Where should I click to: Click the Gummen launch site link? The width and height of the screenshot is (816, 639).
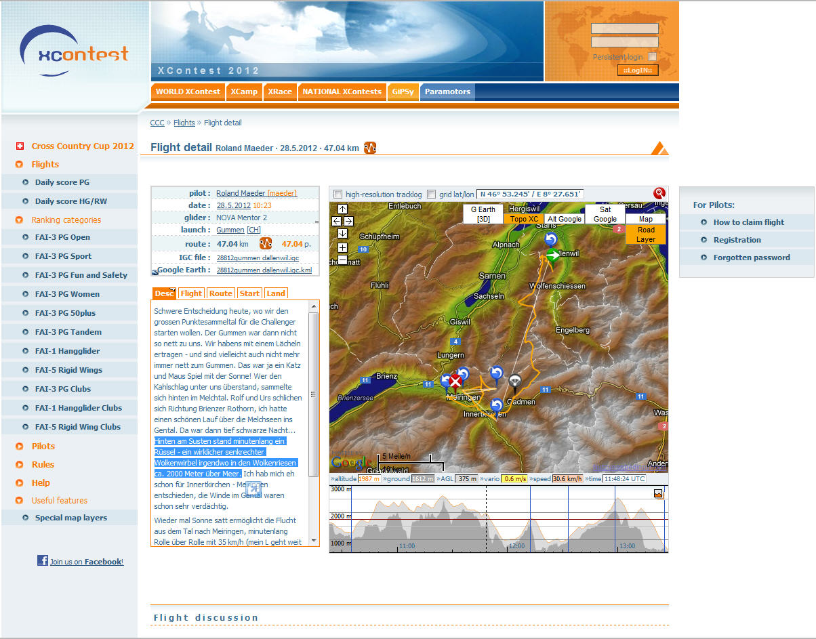click(x=230, y=230)
